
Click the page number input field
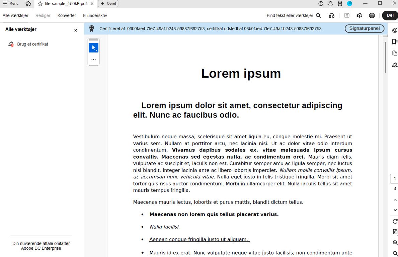pyautogui.click(x=394, y=178)
